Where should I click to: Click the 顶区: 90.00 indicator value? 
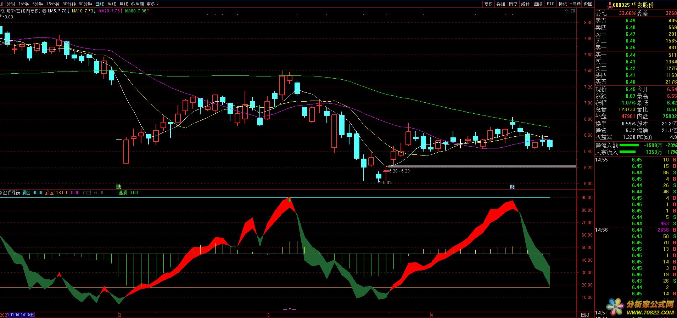click(x=33, y=193)
